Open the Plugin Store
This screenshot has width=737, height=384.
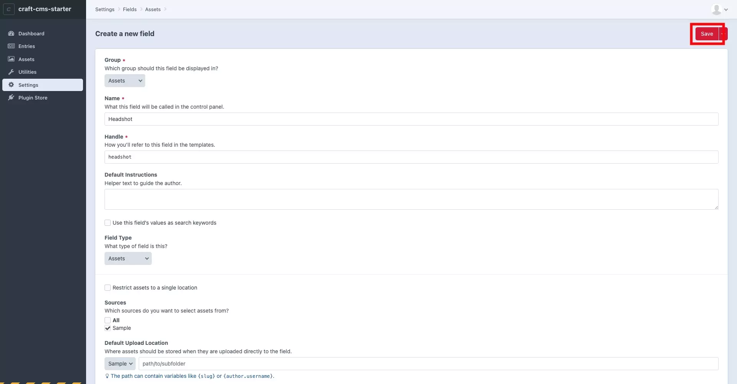43,98
